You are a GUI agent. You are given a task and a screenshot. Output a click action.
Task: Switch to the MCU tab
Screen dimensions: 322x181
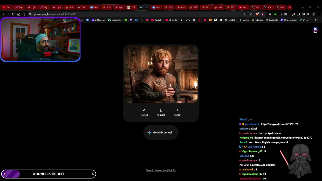tap(280, 7)
